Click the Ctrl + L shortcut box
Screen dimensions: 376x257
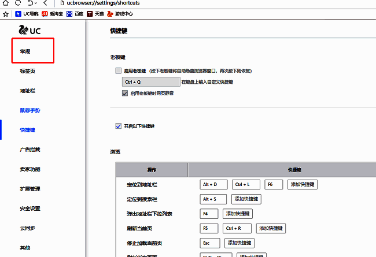coord(246,184)
